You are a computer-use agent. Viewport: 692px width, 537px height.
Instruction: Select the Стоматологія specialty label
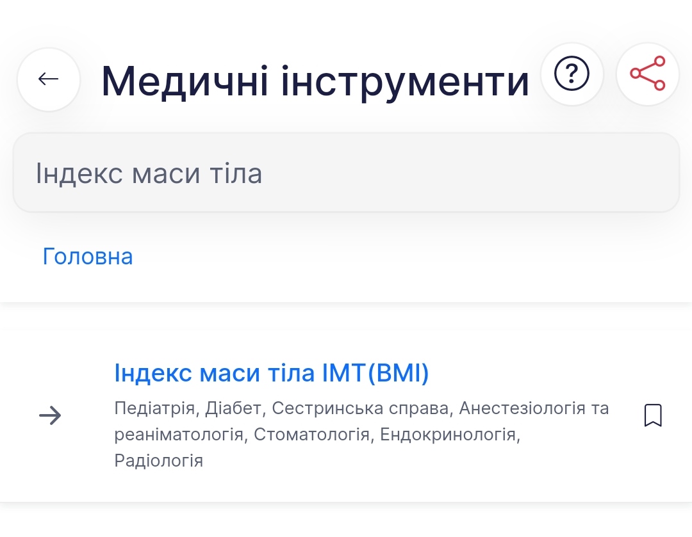tap(311, 435)
